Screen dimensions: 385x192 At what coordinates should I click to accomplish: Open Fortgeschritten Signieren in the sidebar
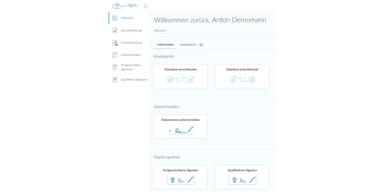[129, 67]
